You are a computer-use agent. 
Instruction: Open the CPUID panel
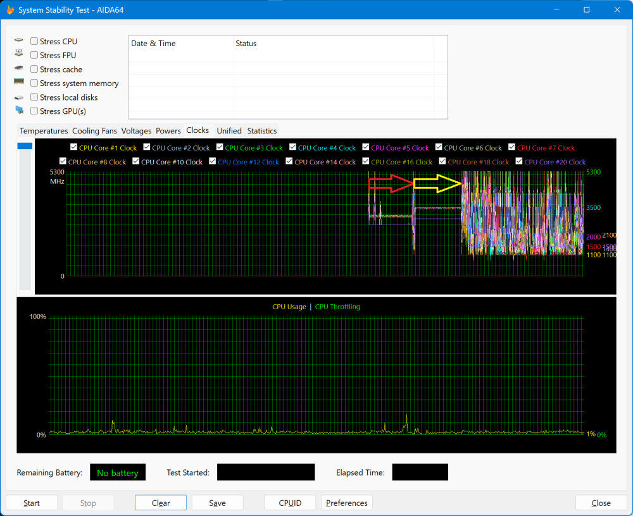pos(290,503)
